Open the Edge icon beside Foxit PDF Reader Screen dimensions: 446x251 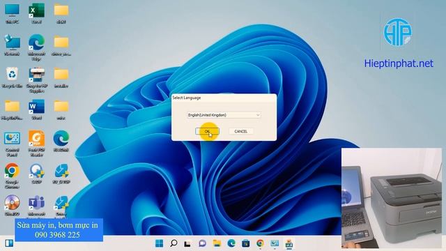61,142
